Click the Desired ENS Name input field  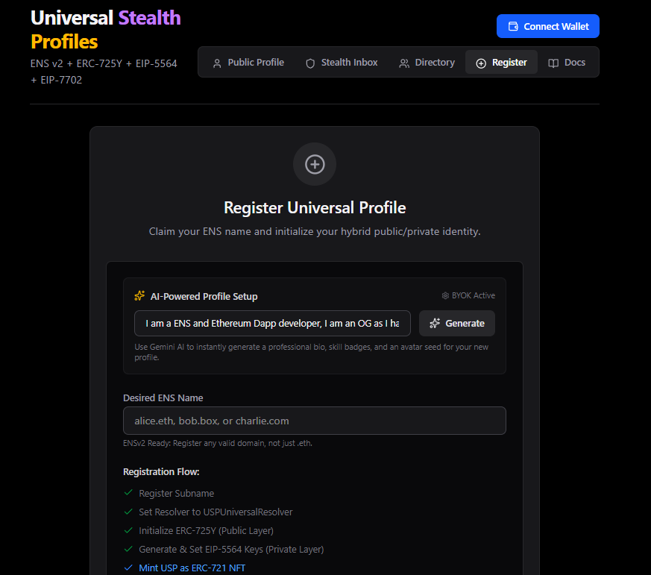pos(314,421)
